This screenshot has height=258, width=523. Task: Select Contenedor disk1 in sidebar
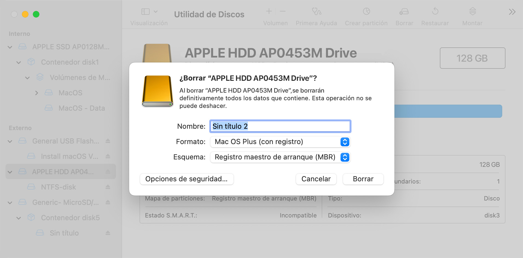(61, 62)
